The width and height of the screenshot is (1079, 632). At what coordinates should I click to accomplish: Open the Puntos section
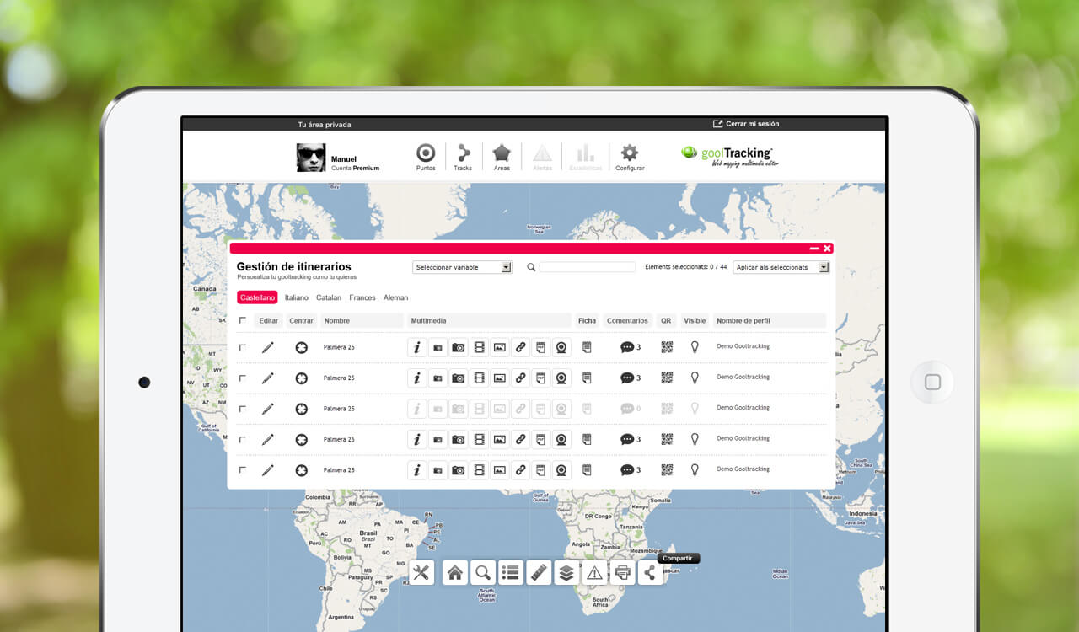[x=426, y=156]
